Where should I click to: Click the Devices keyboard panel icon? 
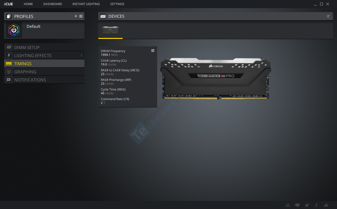(103, 16)
